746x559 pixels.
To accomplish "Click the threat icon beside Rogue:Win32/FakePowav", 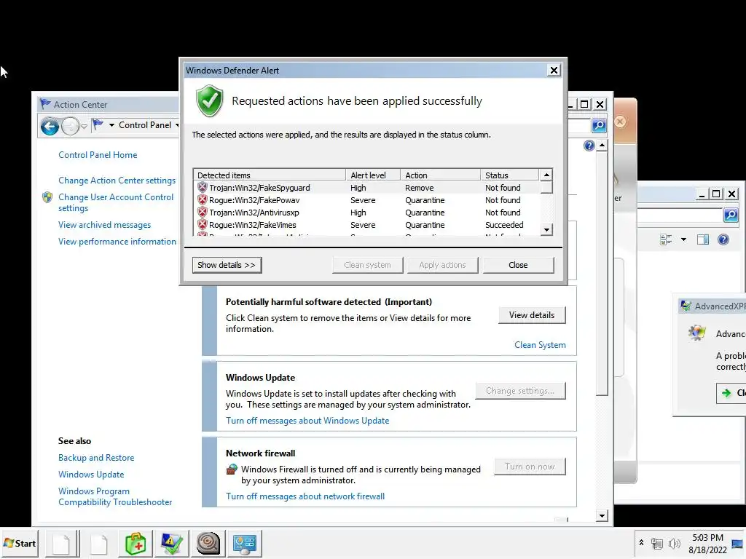I will coord(203,199).
